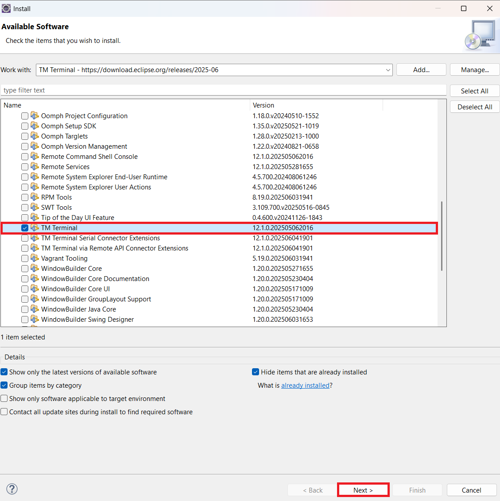
Task: Click the Version column header
Action: click(264, 105)
